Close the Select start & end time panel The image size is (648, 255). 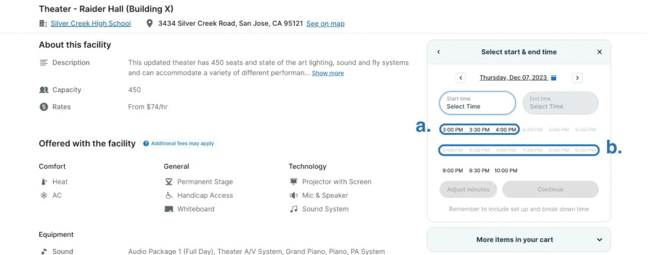point(600,52)
